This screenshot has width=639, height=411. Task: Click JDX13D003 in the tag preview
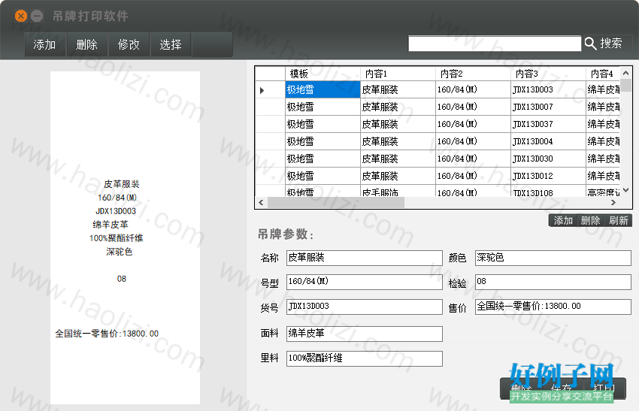click(116, 211)
